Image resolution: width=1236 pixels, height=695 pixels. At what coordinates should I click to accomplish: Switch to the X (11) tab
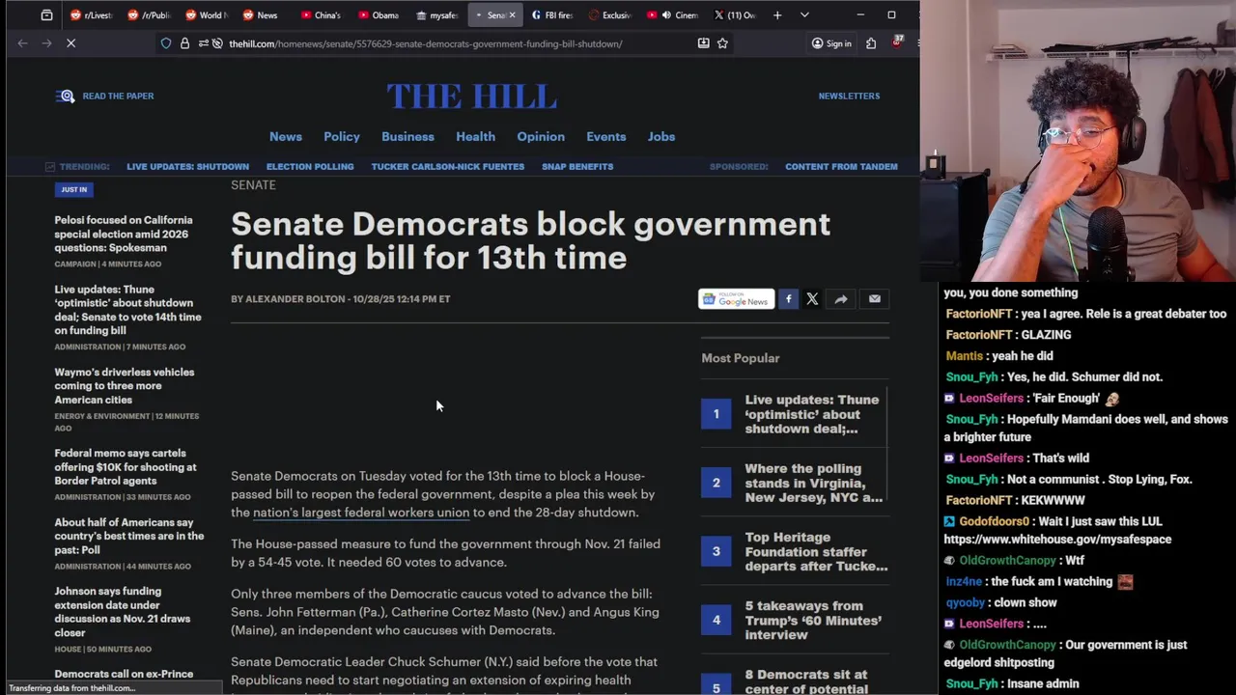(x=736, y=15)
